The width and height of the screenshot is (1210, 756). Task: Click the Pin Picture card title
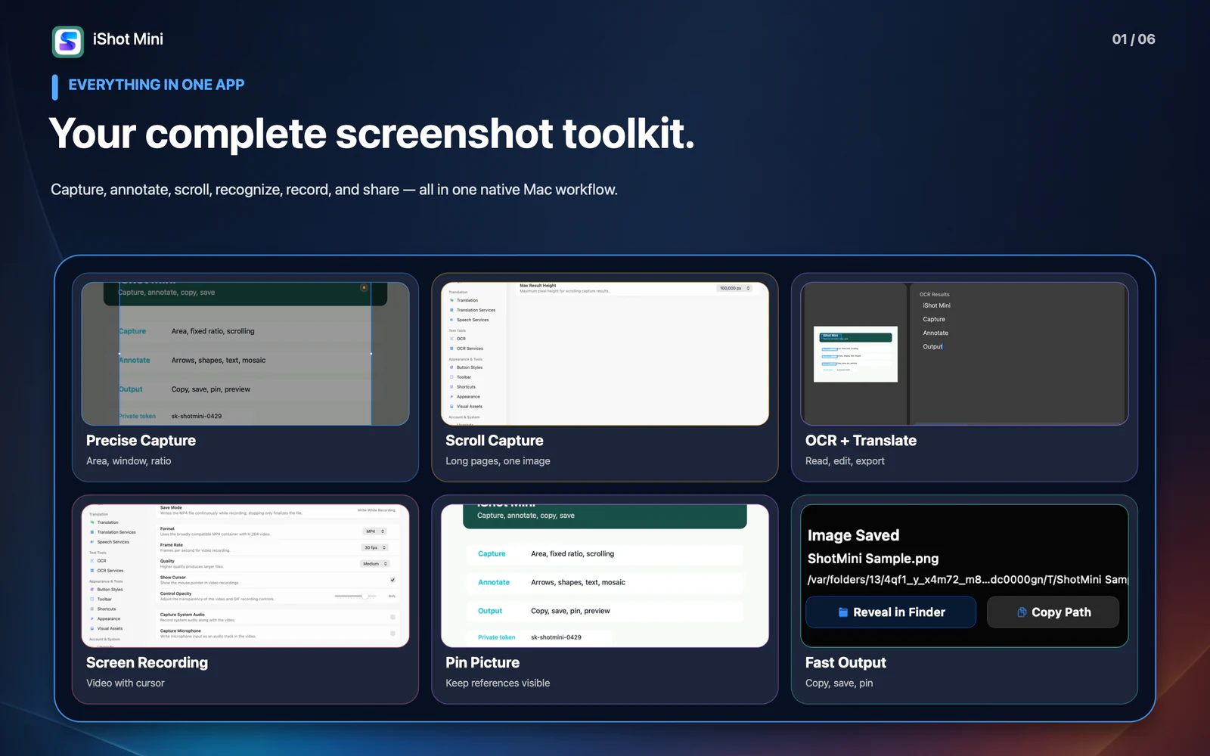click(x=482, y=663)
